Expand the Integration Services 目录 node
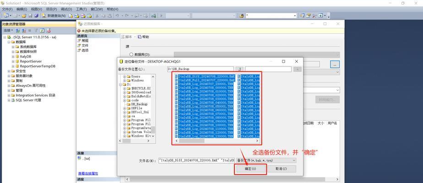 pos(9,96)
